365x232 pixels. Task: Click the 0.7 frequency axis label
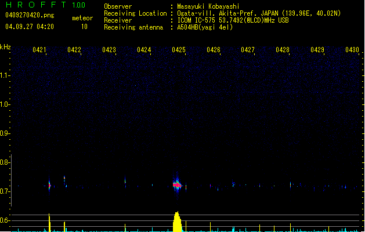click(x=5, y=191)
